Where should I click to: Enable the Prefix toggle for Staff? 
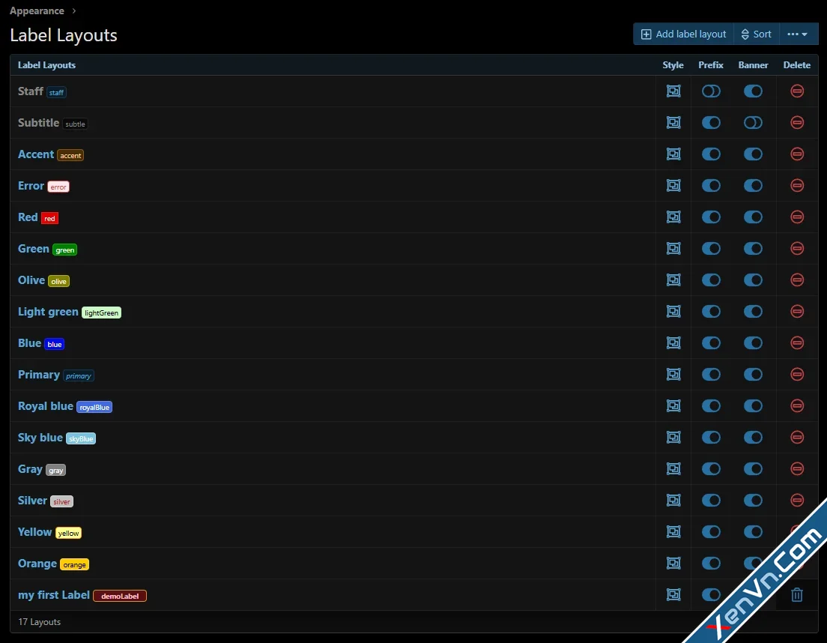(x=710, y=91)
